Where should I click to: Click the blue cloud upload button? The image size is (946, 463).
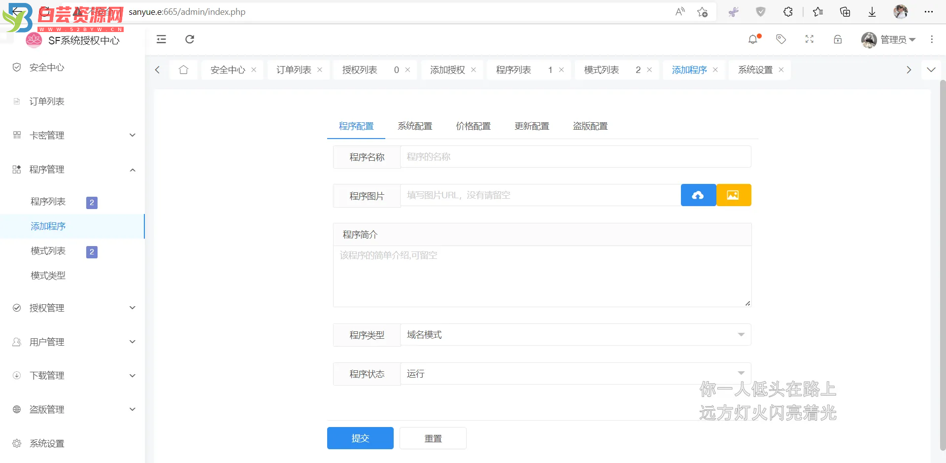698,195
